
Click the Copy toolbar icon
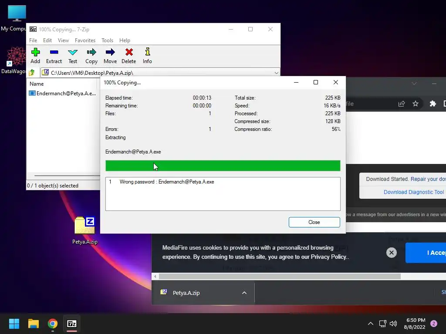[x=91, y=56]
